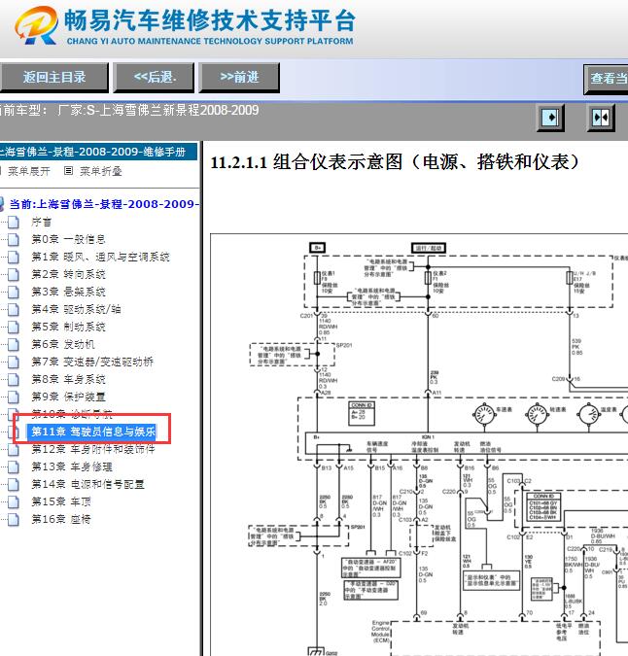
Task: Open 第16章 座椅
Action: 60,519
